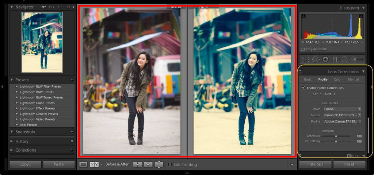Collapse the Lens Corrections panel
The image size is (374, 175).
coord(363,71)
